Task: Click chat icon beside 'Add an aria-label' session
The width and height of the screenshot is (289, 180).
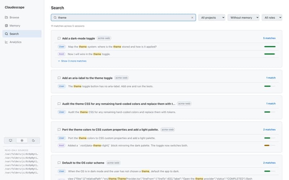Action: click(59, 78)
